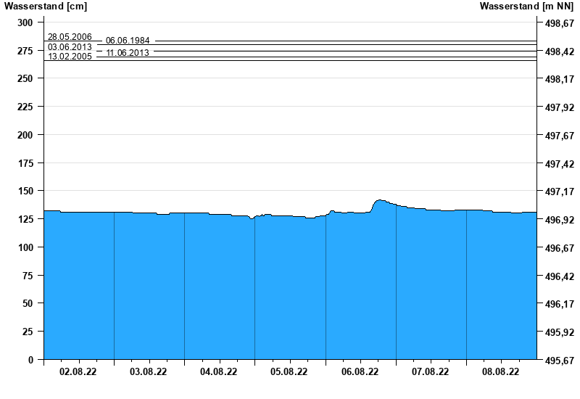This screenshot has width=580, height=399.
Task: Select the 495,67 value on right axis
Action: click(x=559, y=360)
